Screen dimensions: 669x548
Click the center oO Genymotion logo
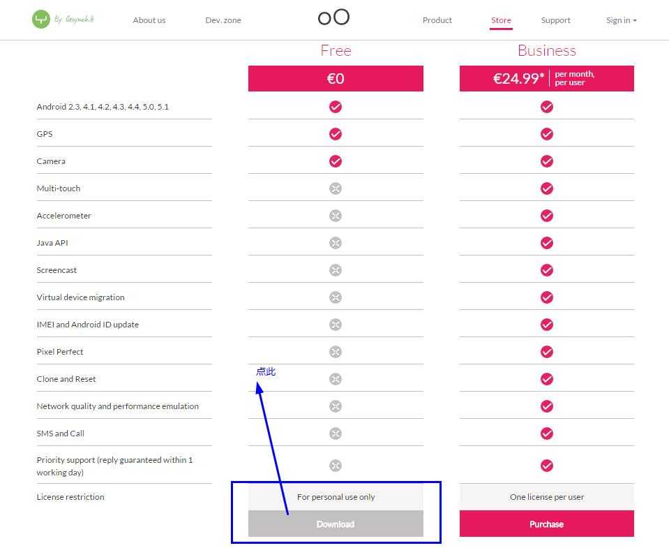pos(333,17)
